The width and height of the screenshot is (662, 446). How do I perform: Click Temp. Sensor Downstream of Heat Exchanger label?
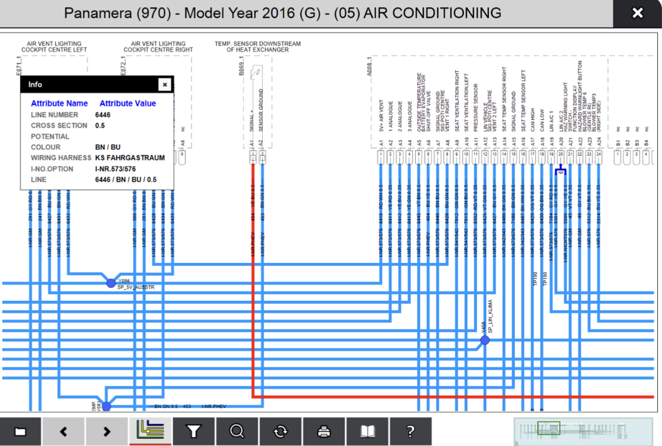(257, 46)
